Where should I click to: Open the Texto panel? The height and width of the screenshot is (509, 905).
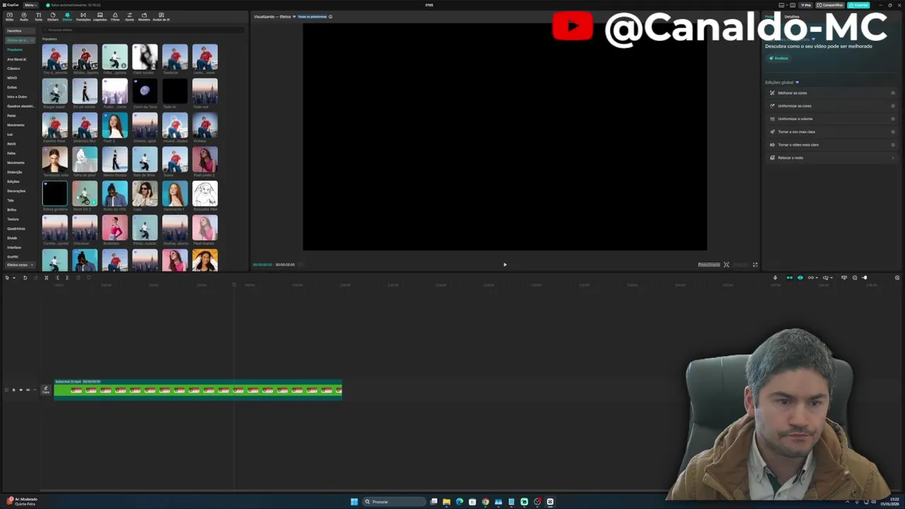click(x=38, y=16)
